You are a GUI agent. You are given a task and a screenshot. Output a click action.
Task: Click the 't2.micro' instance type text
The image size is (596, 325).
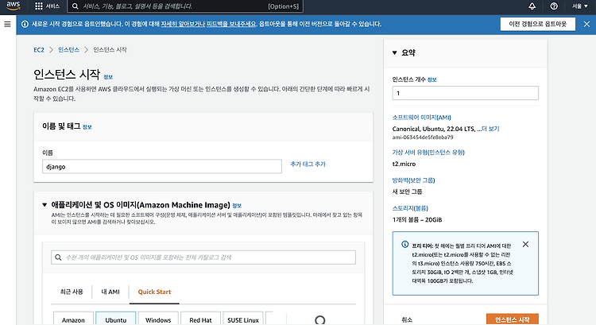click(x=404, y=164)
